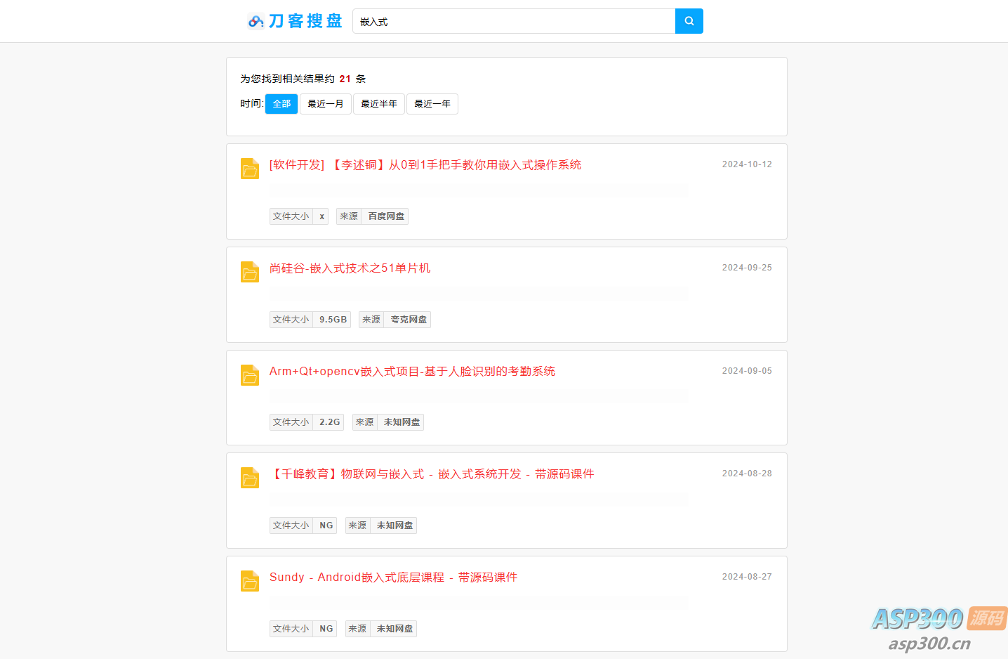Click folder icon beside 千峰教育 物联网 result
The height and width of the screenshot is (659, 1008).
click(250, 478)
